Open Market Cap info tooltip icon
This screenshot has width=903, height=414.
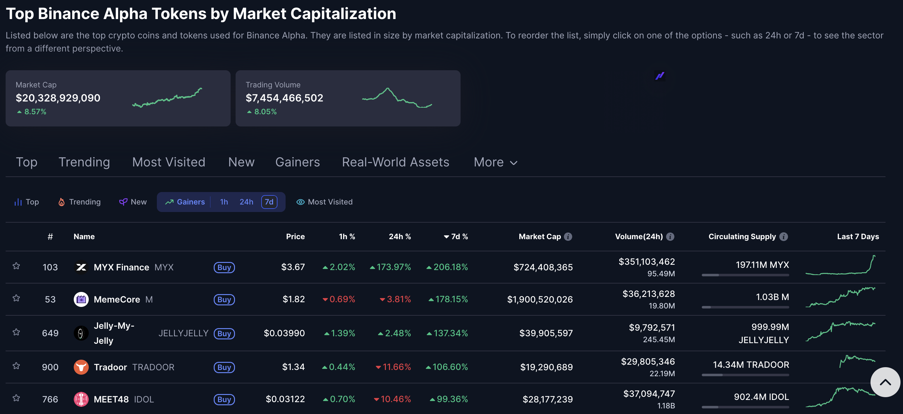click(x=568, y=237)
